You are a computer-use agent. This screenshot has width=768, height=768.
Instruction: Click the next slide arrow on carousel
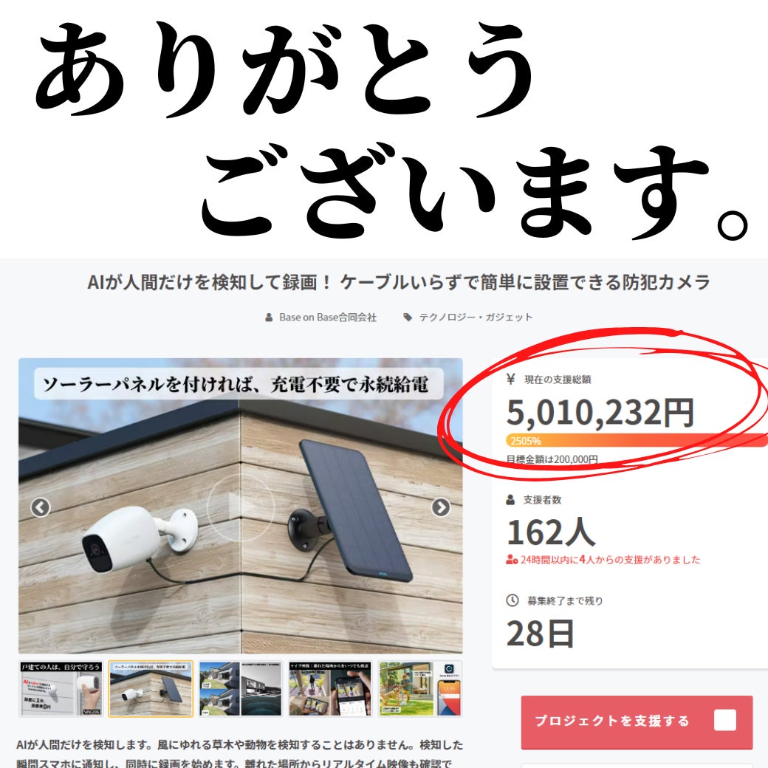(x=440, y=507)
